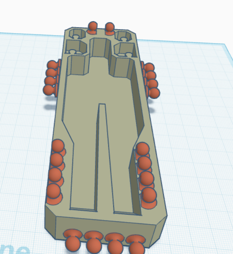Select the right orange ball stud on top edge
The width and height of the screenshot is (233, 254).
tap(110, 29)
